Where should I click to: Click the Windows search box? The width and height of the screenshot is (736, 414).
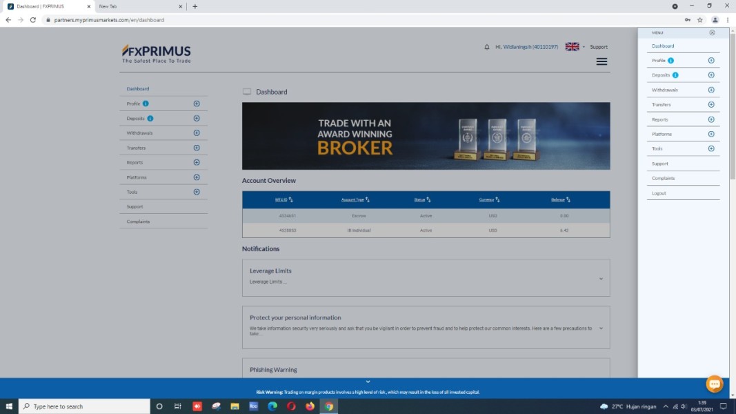point(84,406)
